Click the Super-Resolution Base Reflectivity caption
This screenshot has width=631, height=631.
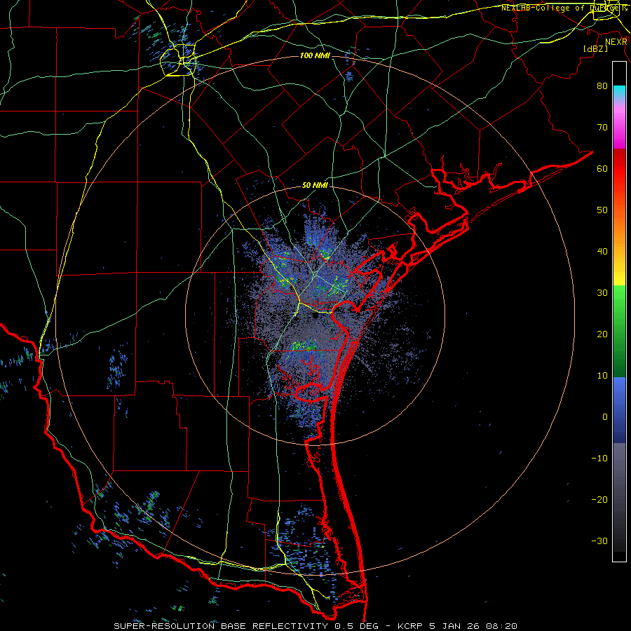click(315, 626)
